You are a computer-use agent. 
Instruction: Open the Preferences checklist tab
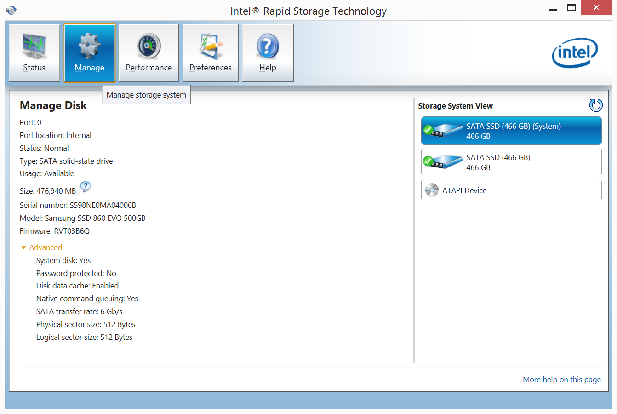(210, 53)
